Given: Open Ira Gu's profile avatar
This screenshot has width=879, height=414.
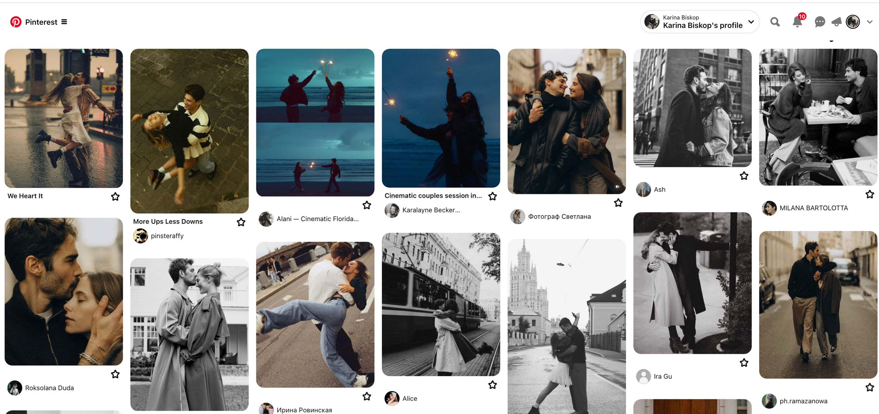Looking at the screenshot, I should click(643, 376).
